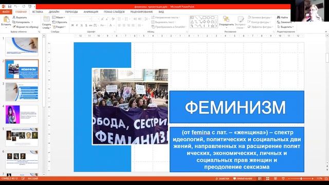Image resolution: width=329 pixels, height=185 pixels.
Task: Open the Section (Раздел) dropdown
Action: (x=59, y=27)
